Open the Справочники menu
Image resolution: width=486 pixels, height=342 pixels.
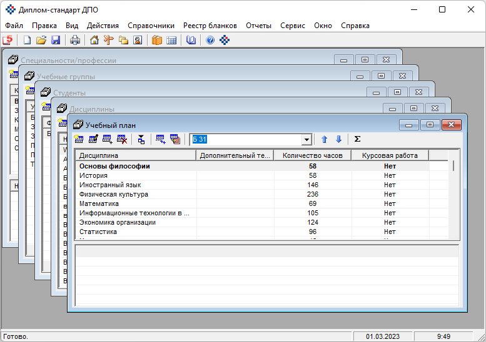click(x=151, y=26)
